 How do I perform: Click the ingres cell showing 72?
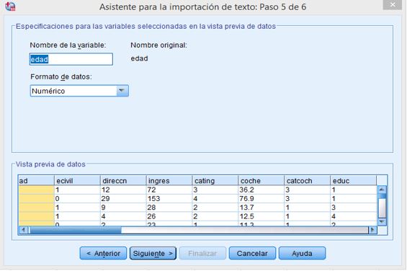point(169,190)
